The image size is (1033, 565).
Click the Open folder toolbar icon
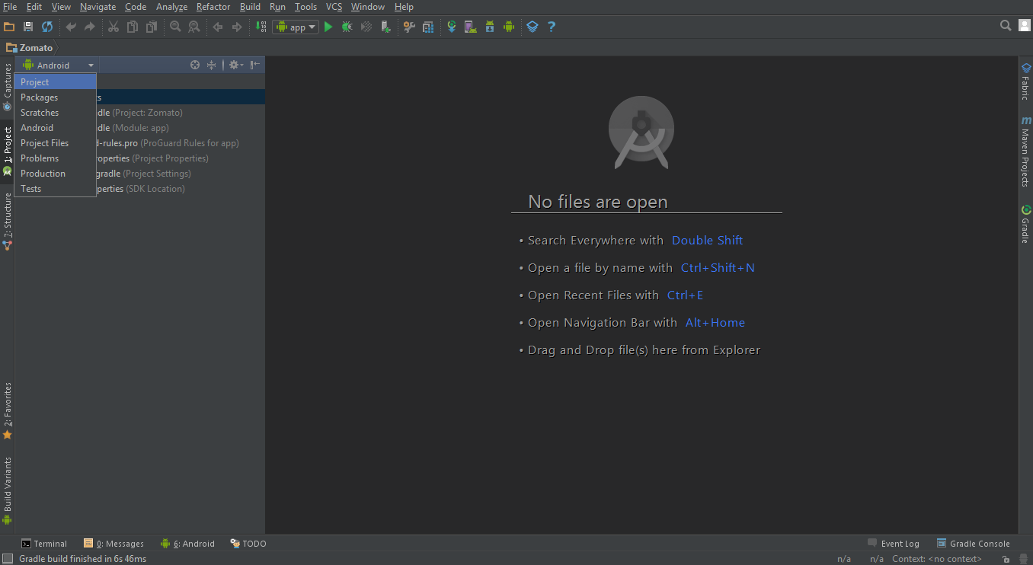9,27
